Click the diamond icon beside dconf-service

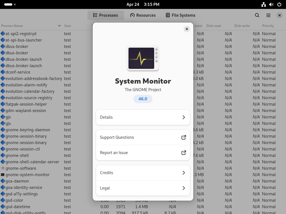3,72
